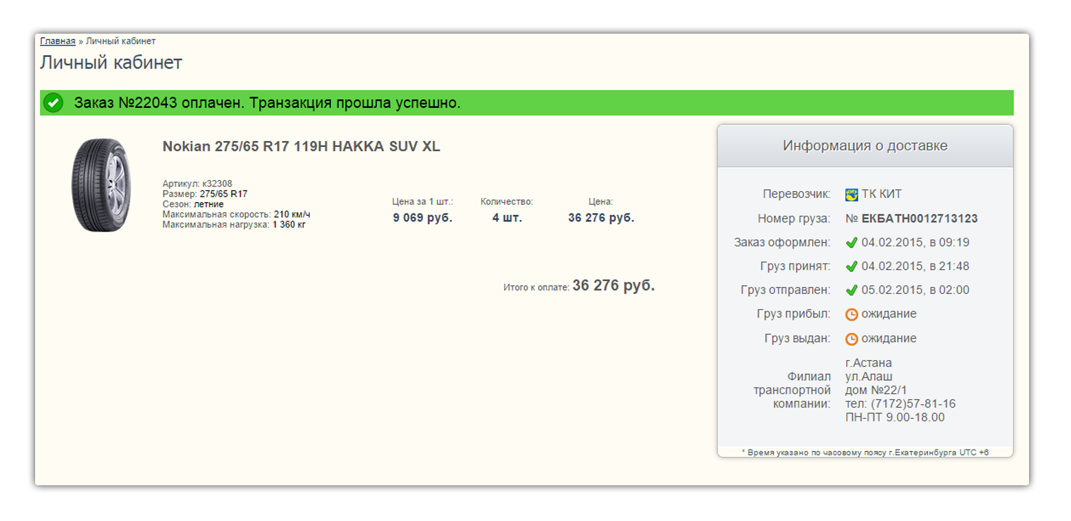Click carrier name ТК КИТ
1071x521 pixels.
pos(881,195)
